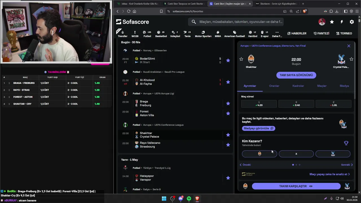361x203 pixels.
Task: Open FANTEZİ section
Action: tap(321, 33)
